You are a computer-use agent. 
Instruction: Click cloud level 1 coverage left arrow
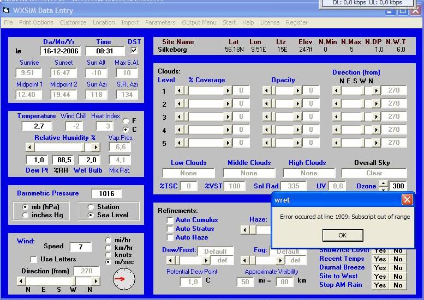[x=179, y=90]
